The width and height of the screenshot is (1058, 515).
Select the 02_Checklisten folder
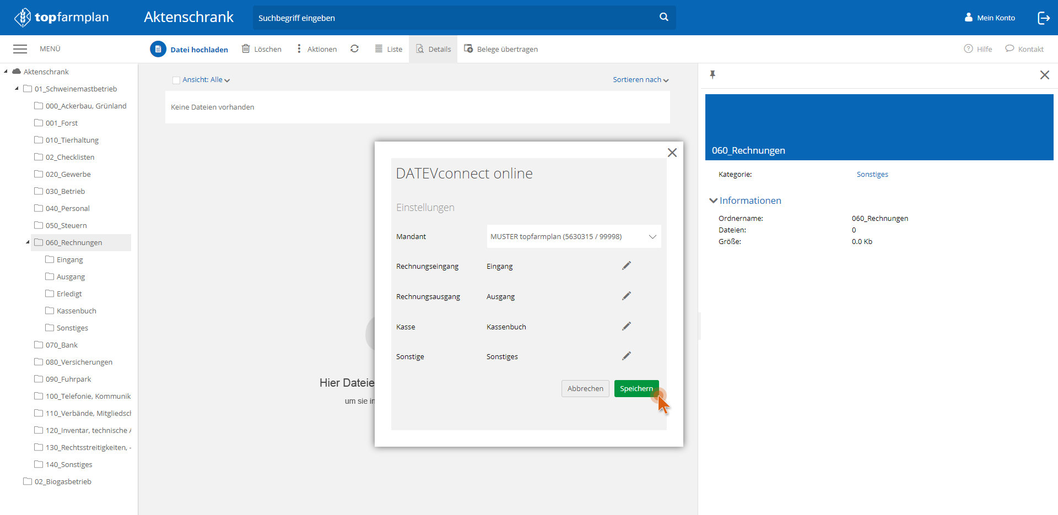[x=64, y=157]
